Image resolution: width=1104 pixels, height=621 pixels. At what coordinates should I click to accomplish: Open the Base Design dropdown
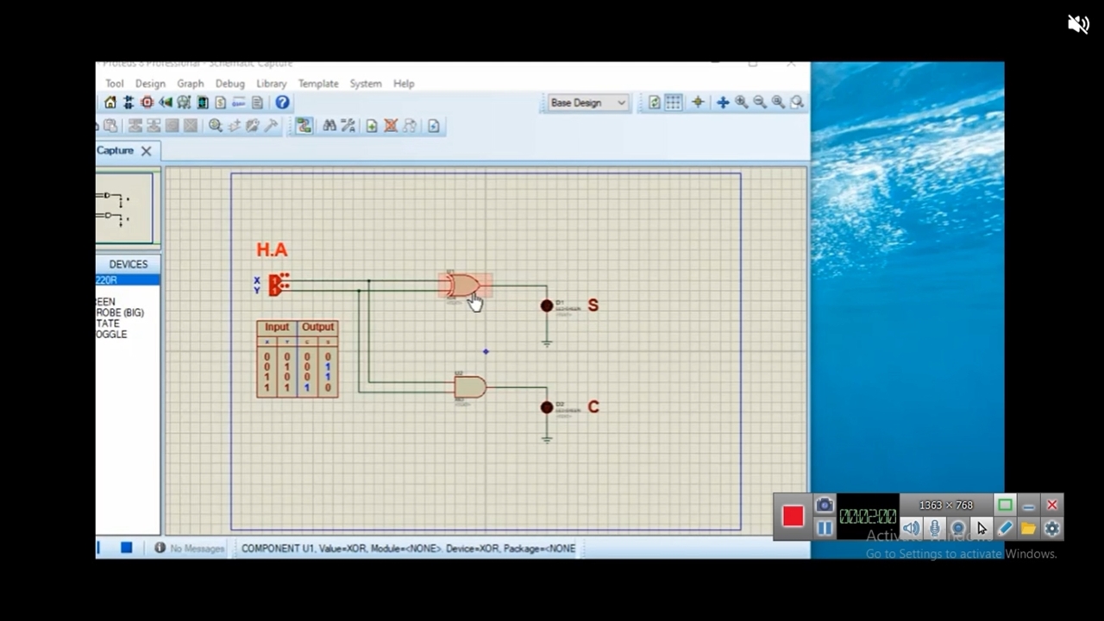coord(588,103)
